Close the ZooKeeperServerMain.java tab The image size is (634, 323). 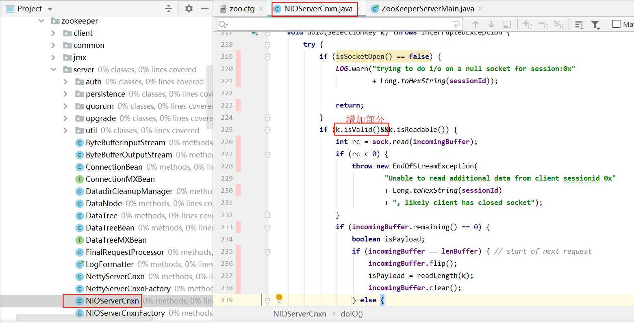(481, 9)
